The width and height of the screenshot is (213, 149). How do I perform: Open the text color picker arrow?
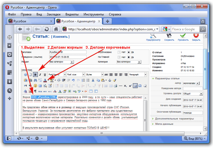click(x=48, y=80)
